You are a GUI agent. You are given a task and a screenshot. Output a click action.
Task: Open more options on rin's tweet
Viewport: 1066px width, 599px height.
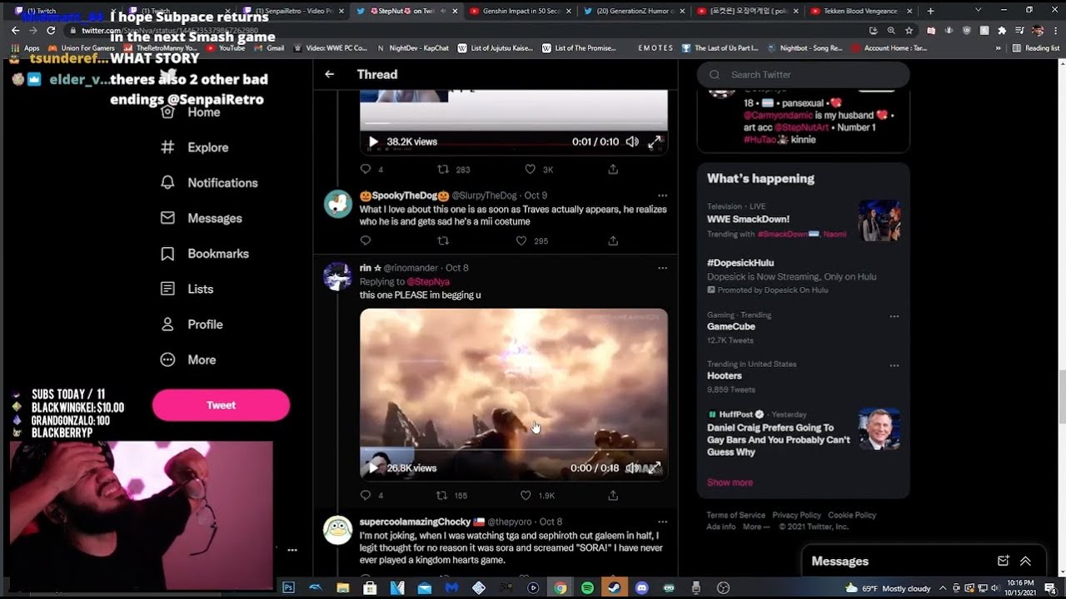click(662, 268)
